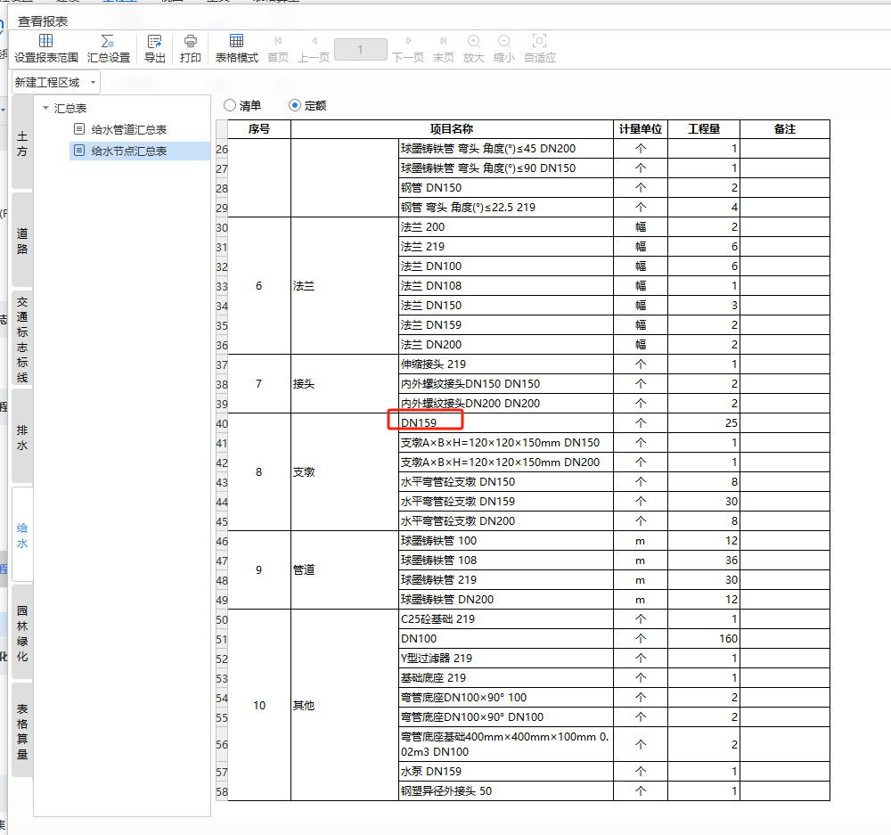Image resolution: width=891 pixels, height=835 pixels.
Task: Go to 上一页 previous page
Action: (314, 48)
